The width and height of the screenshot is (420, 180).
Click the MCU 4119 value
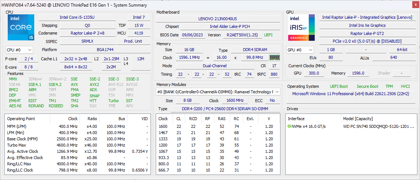139,33
